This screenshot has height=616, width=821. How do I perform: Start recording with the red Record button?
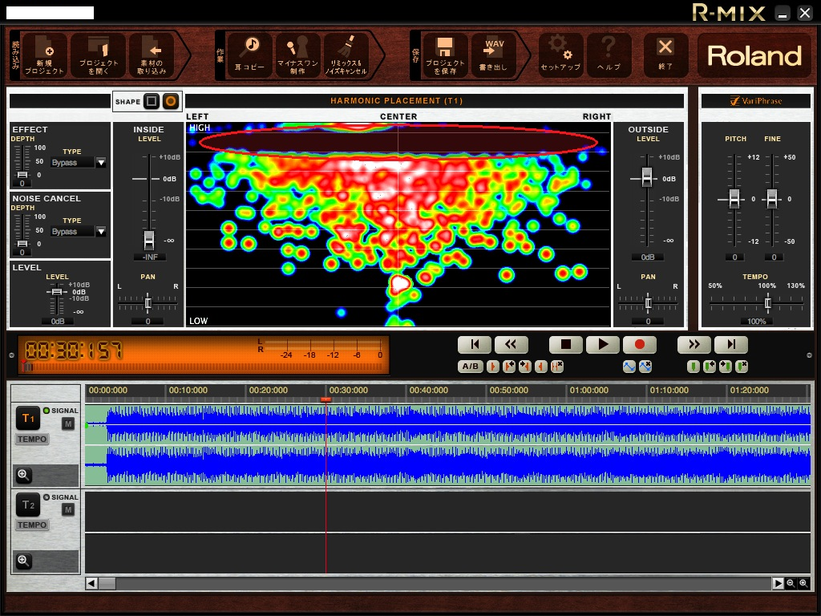tap(639, 344)
